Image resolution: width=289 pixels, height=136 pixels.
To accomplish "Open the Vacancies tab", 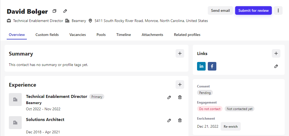I will [x=78, y=35].
